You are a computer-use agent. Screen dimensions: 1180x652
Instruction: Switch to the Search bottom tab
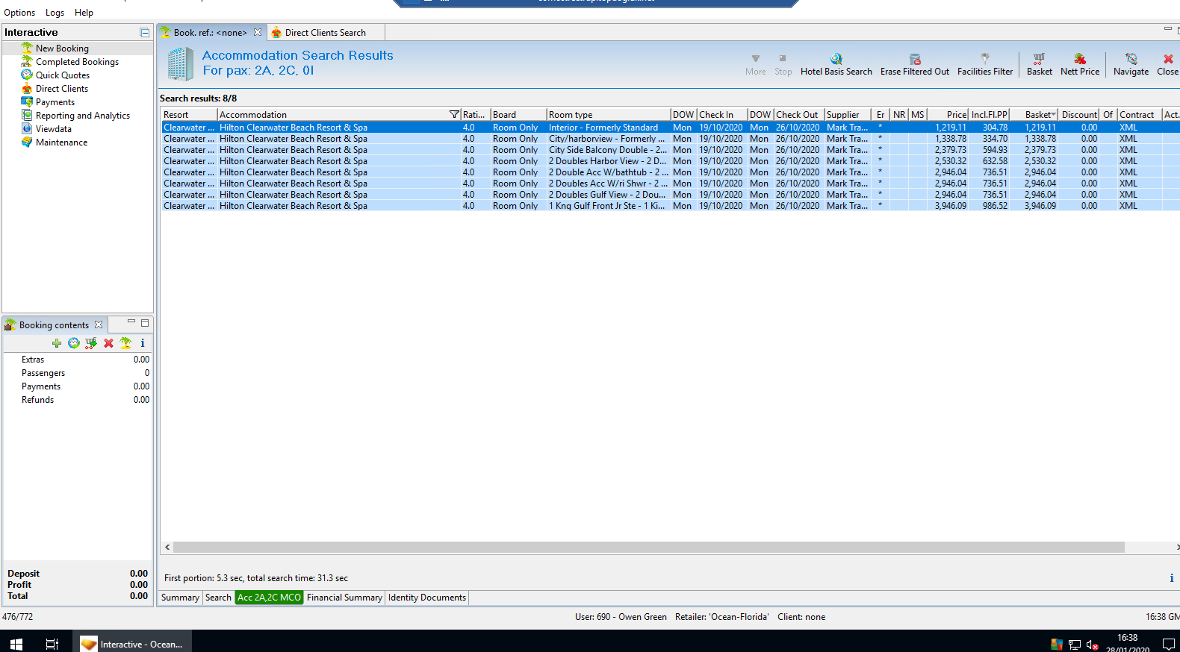[x=218, y=598]
